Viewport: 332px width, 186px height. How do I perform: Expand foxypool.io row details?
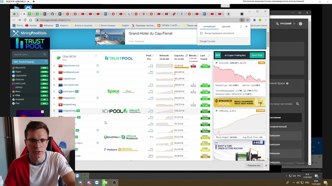pos(98,98)
